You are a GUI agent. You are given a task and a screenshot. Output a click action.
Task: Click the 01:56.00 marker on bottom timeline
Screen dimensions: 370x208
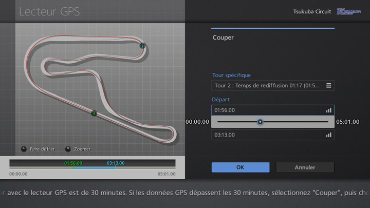73,163
